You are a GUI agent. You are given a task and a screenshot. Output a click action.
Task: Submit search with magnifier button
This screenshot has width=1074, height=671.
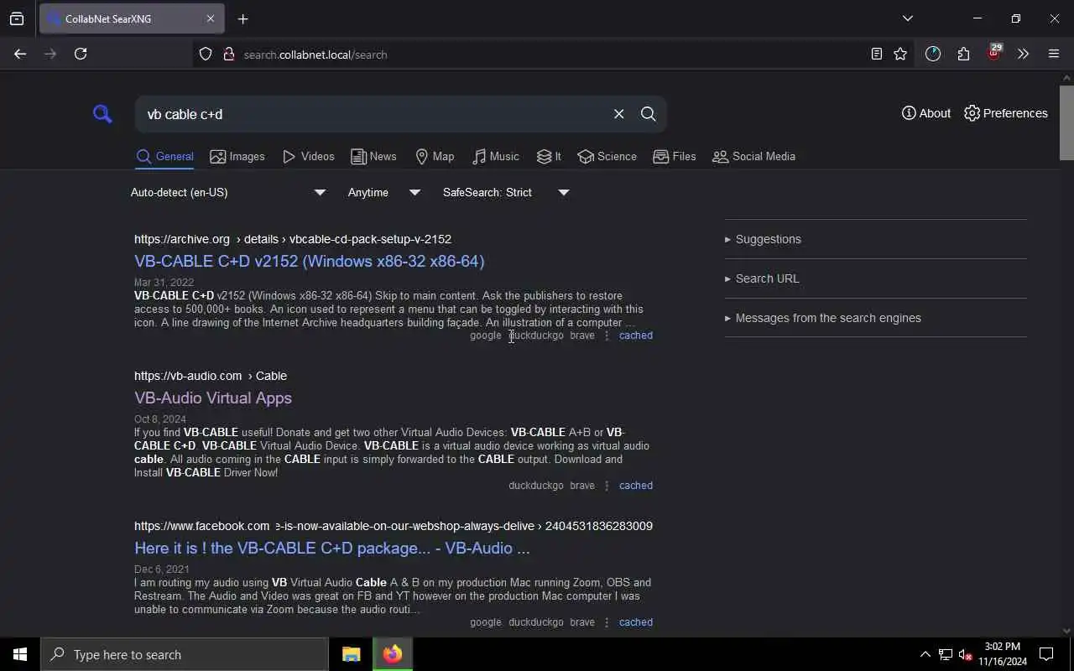(x=648, y=114)
